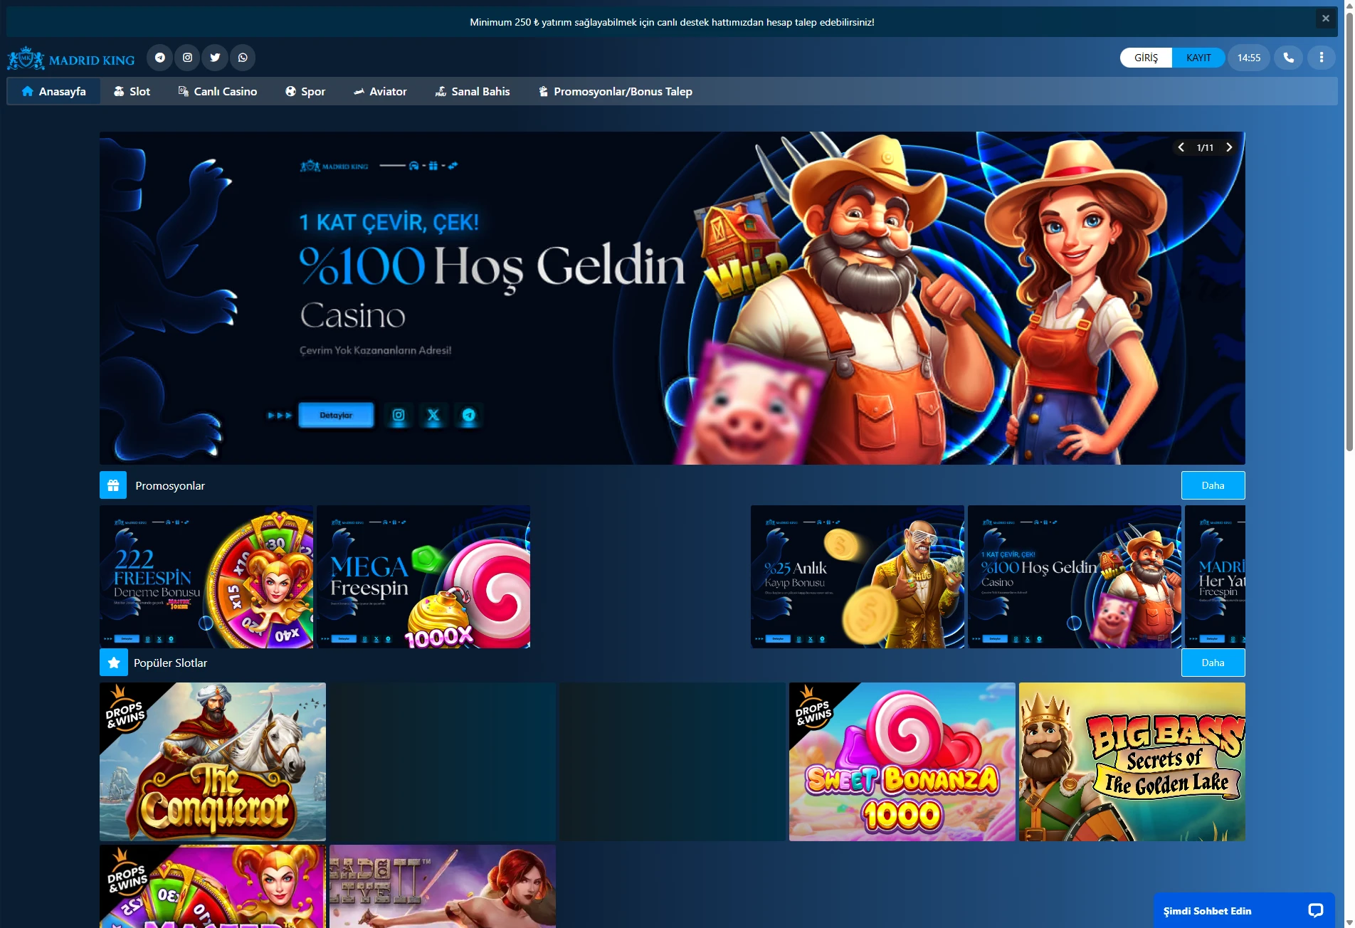
Task: Click the Detaylar button on the hero banner
Action: coord(336,415)
